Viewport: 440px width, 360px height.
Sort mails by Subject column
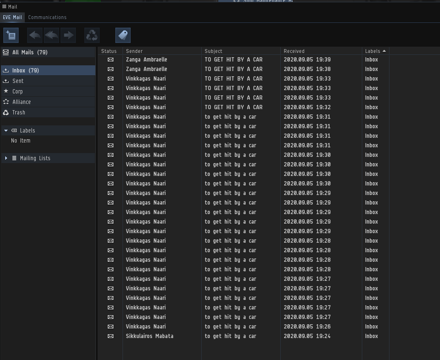click(241, 51)
